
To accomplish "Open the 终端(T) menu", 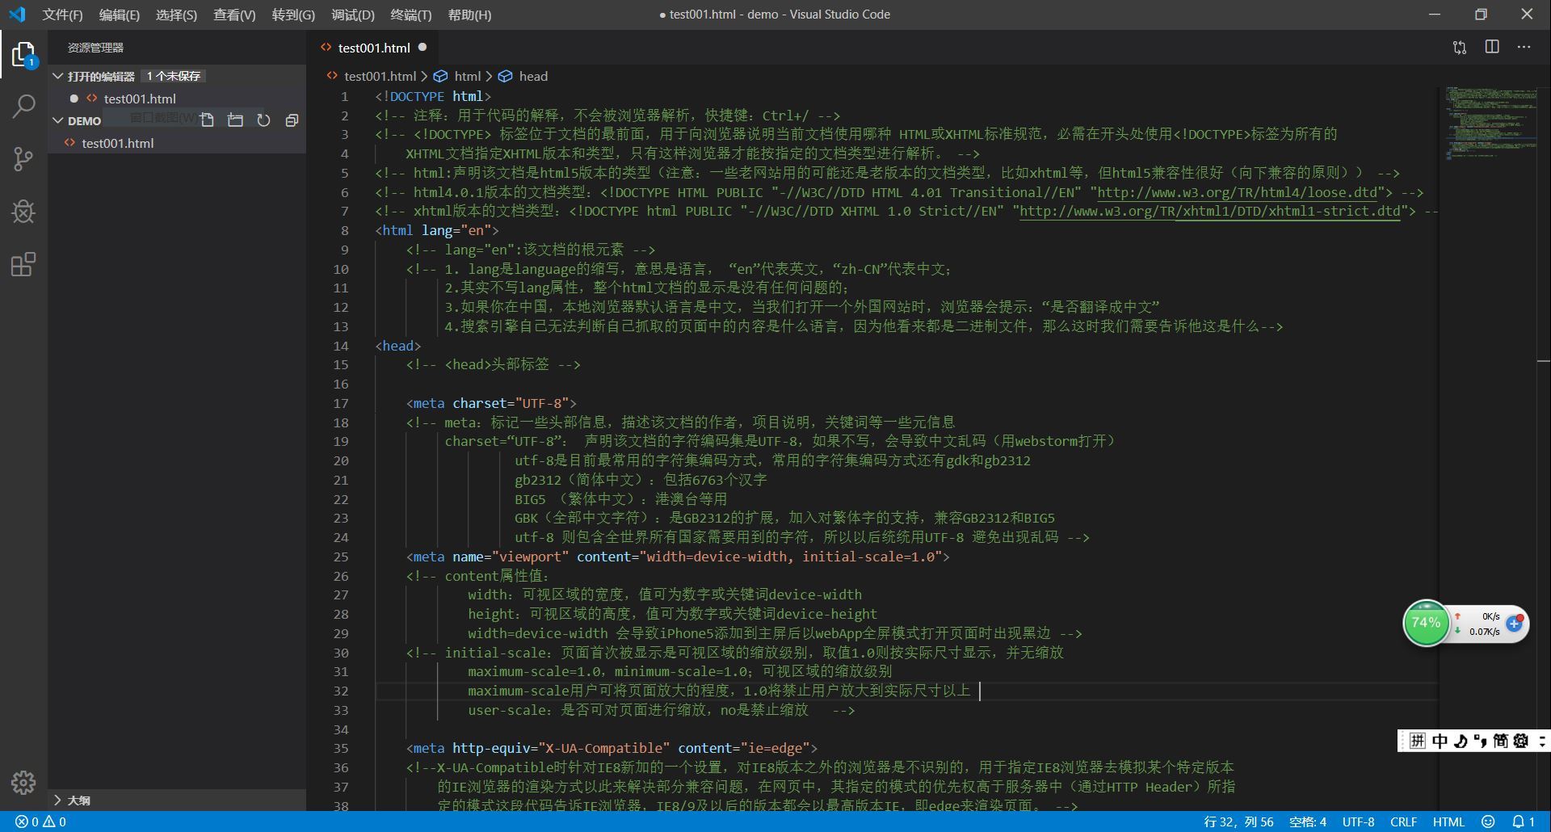I will pos(410,15).
